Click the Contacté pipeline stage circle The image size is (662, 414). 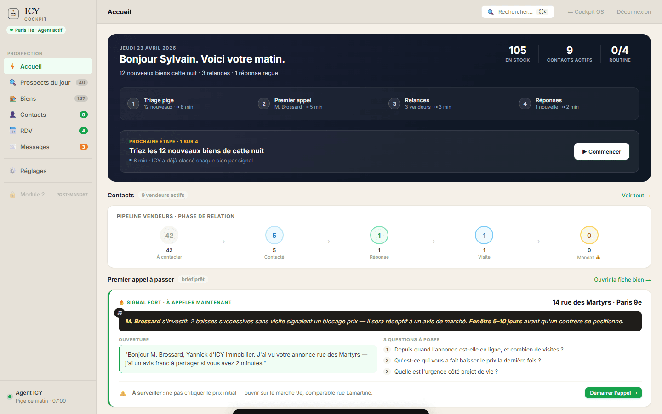(x=274, y=236)
